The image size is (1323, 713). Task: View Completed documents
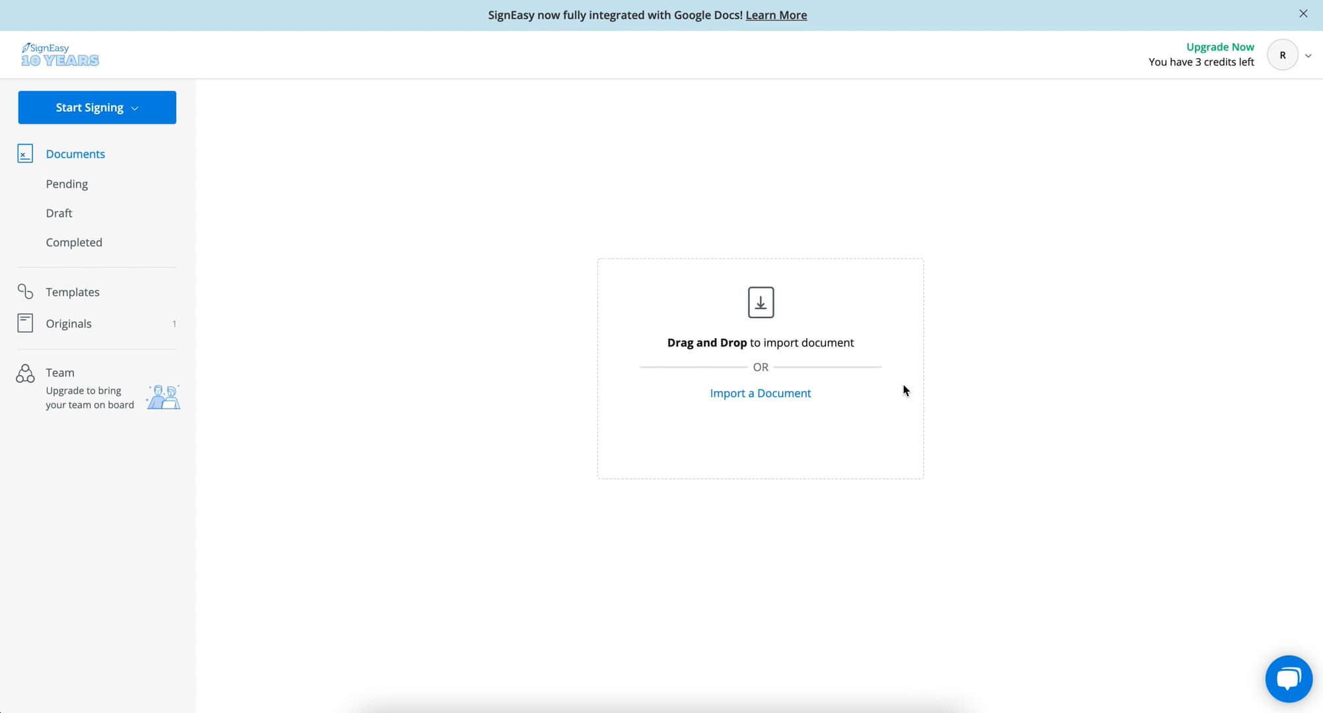tap(74, 242)
